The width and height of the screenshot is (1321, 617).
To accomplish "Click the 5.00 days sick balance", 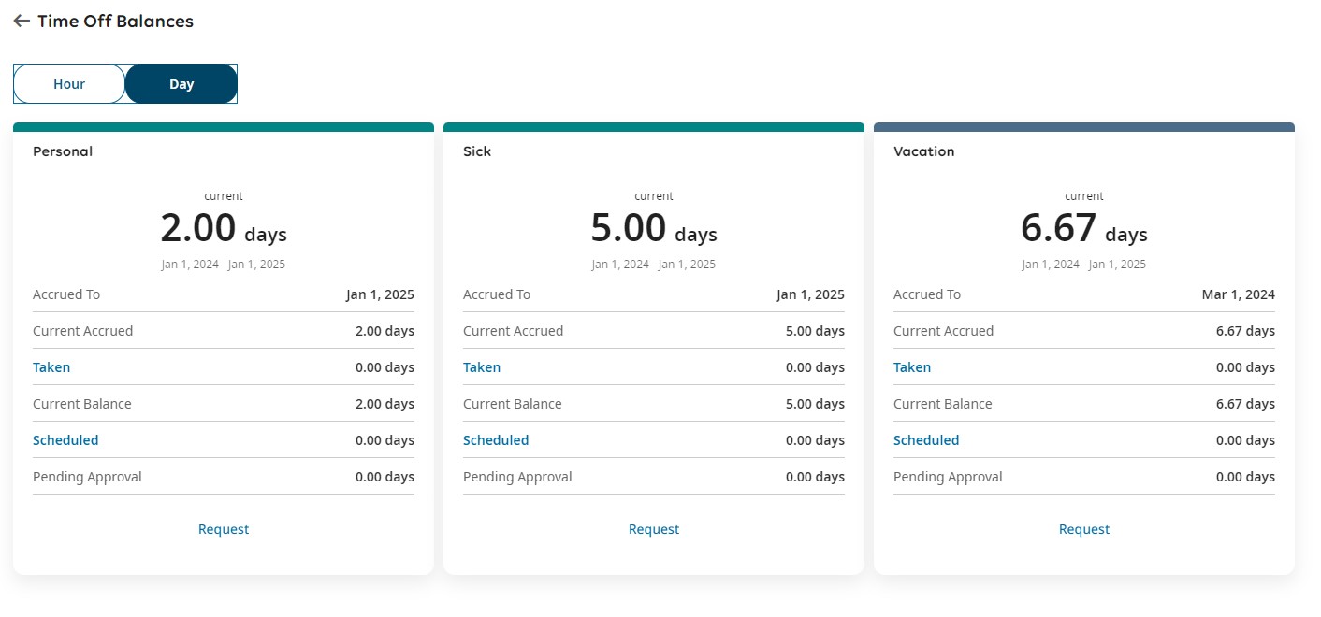I will [653, 229].
